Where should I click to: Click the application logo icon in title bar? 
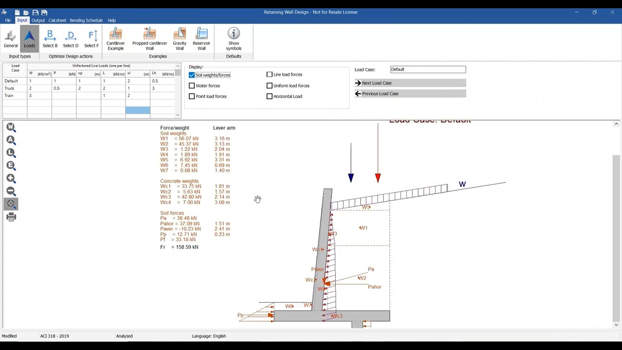[x=4, y=12]
